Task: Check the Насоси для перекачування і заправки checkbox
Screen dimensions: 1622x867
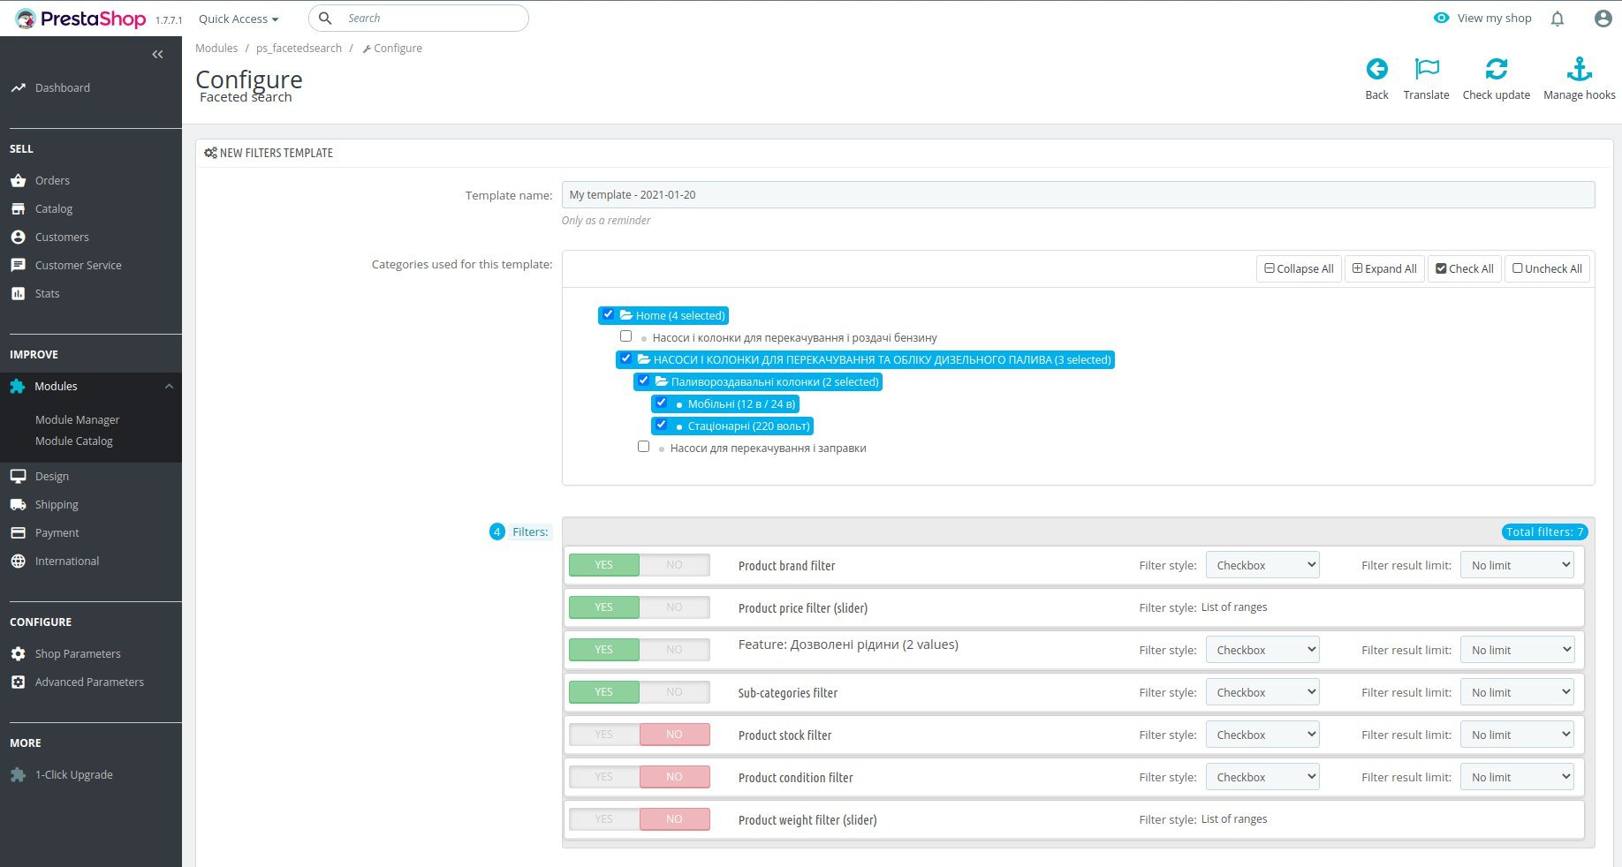Action: point(643,447)
